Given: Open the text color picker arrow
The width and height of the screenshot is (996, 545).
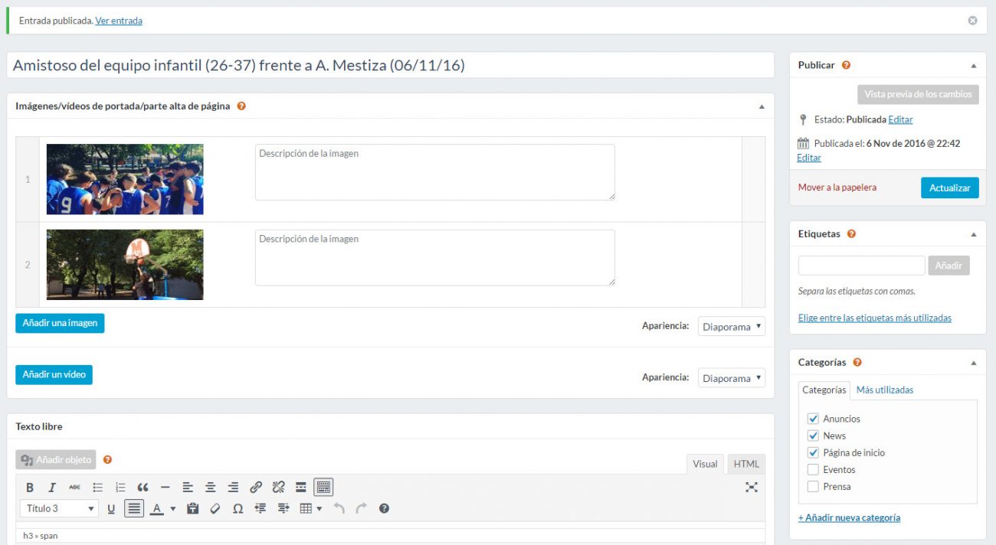Looking at the screenshot, I should 173,508.
